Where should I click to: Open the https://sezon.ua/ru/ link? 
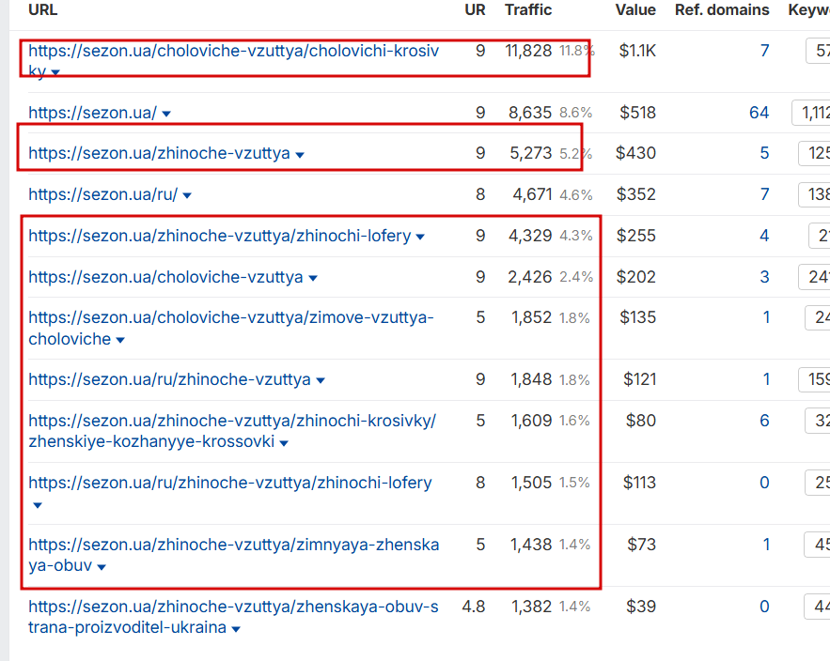click(x=103, y=194)
